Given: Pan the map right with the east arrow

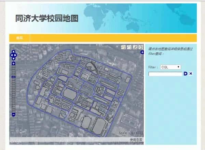Looking at the screenshot, I should coord(15,55).
